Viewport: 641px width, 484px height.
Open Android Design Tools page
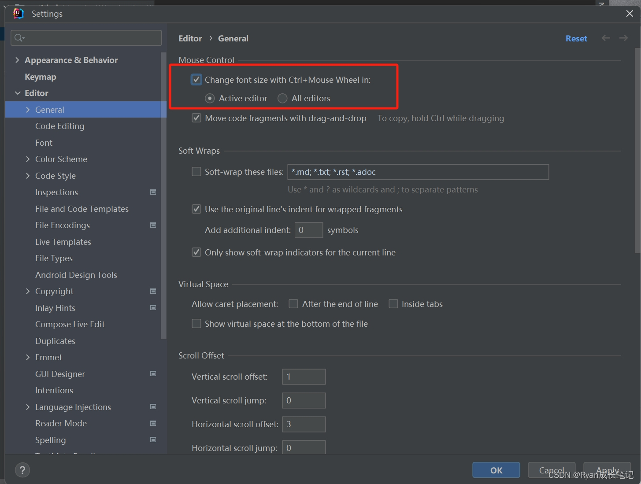[76, 275]
